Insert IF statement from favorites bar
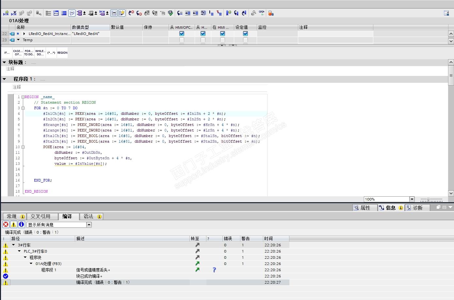Image resolution: width=454 pixels, height=300 pixels. (x=7, y=53)
